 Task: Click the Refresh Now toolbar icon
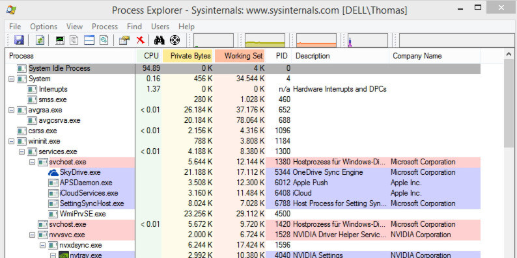[x=40, y=40]
